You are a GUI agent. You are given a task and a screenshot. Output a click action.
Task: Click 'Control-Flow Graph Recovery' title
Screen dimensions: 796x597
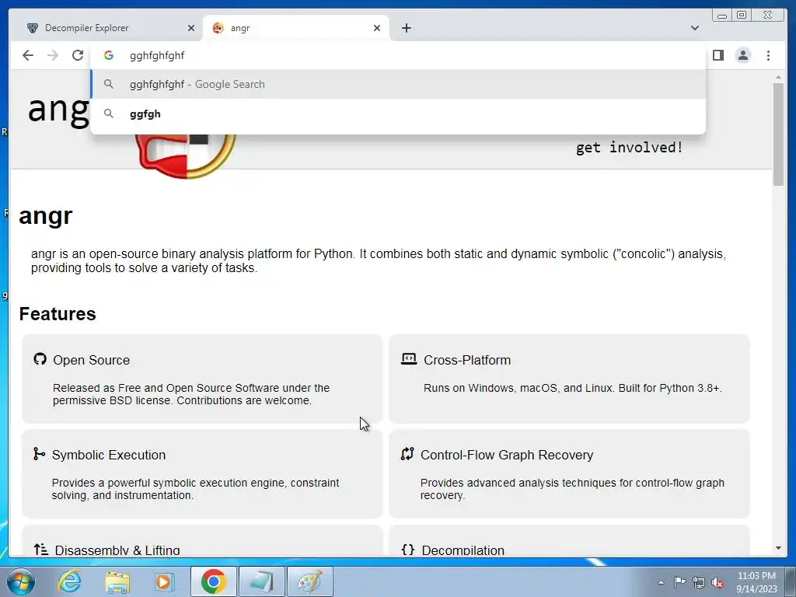coord(507,455)
